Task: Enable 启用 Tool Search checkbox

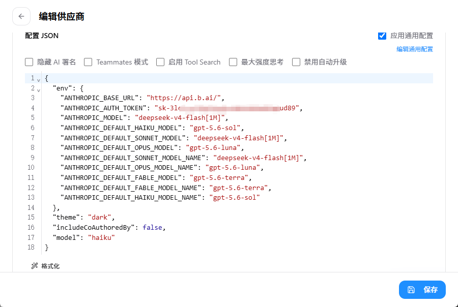Action: click(160, 62)
